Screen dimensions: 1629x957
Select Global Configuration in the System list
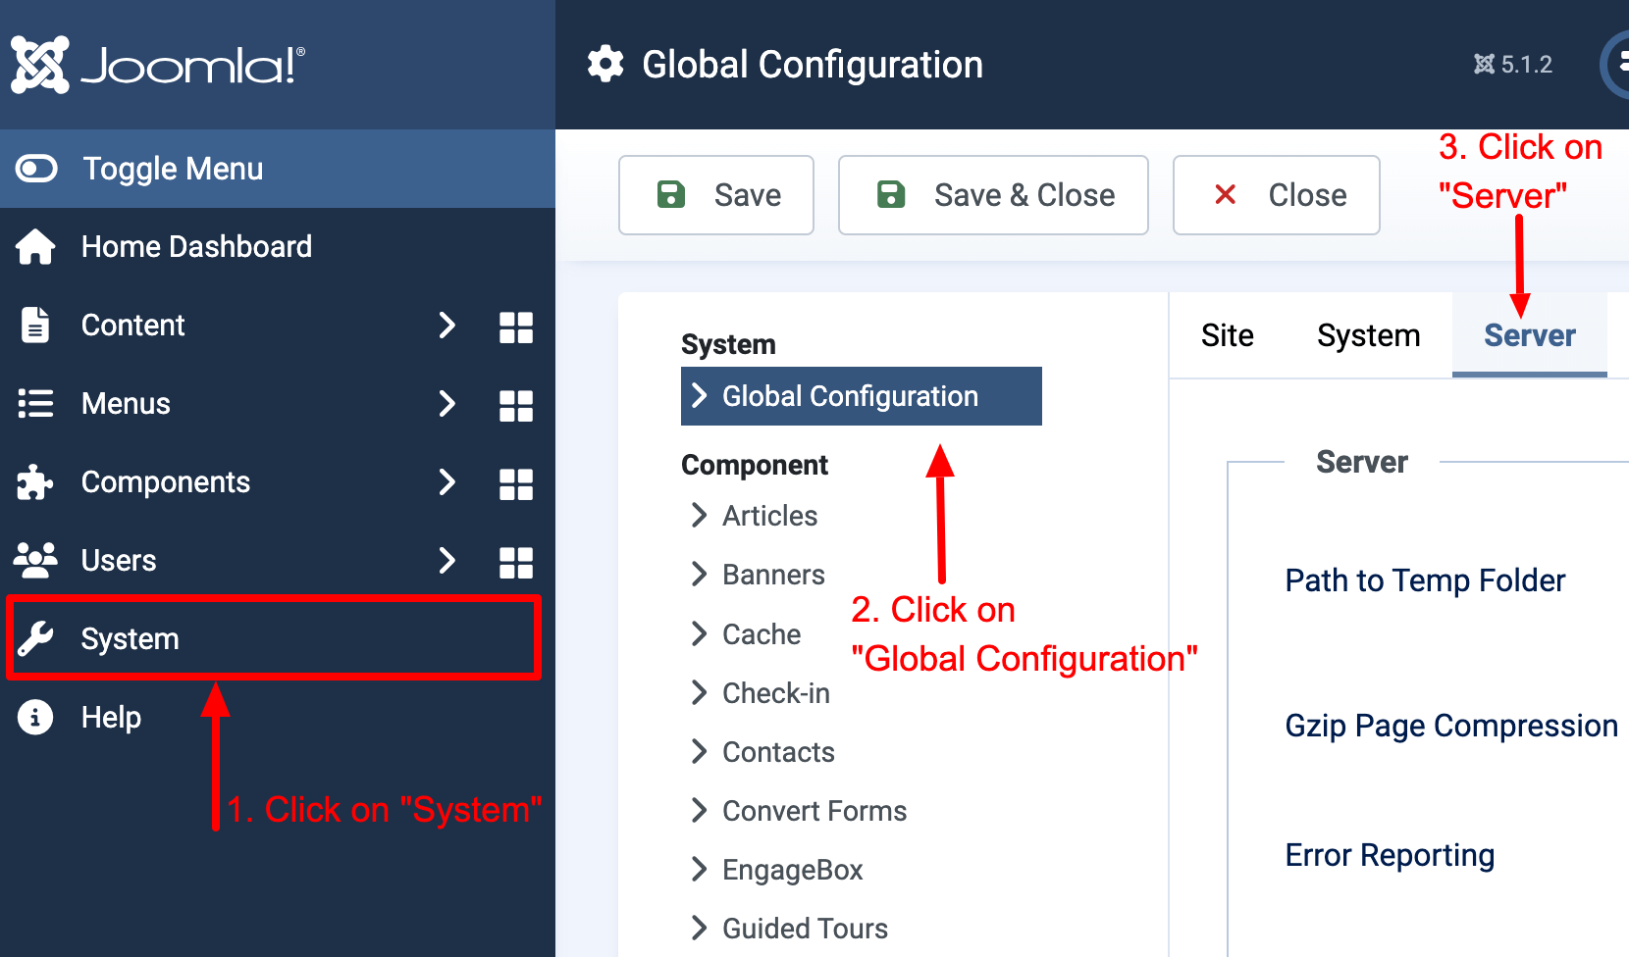[x=862, y=396]
